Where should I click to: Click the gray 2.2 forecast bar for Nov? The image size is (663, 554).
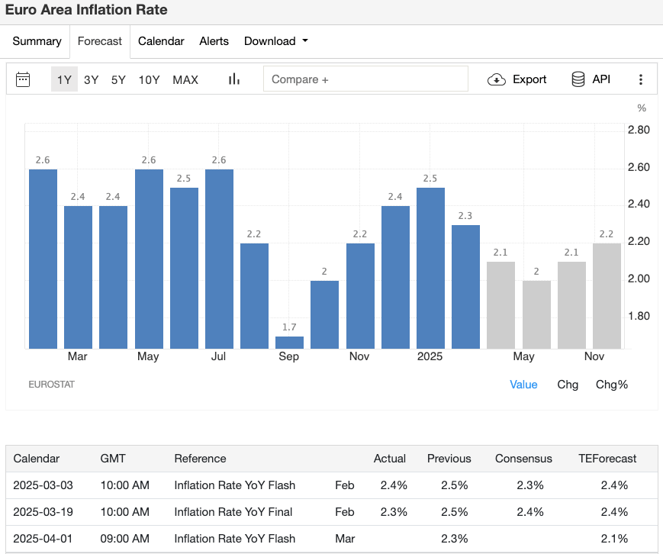point(606,294)
